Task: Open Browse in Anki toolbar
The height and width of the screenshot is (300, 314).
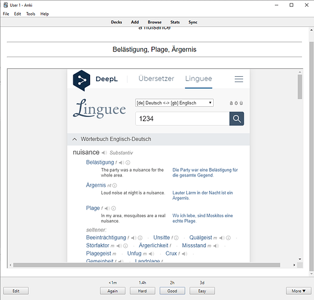Action: point(154,22)
